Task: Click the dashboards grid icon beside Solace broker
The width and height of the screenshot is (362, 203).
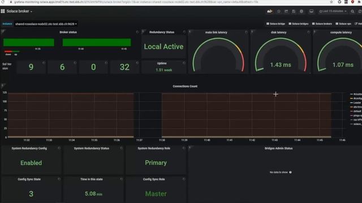Action: (3, 11)
